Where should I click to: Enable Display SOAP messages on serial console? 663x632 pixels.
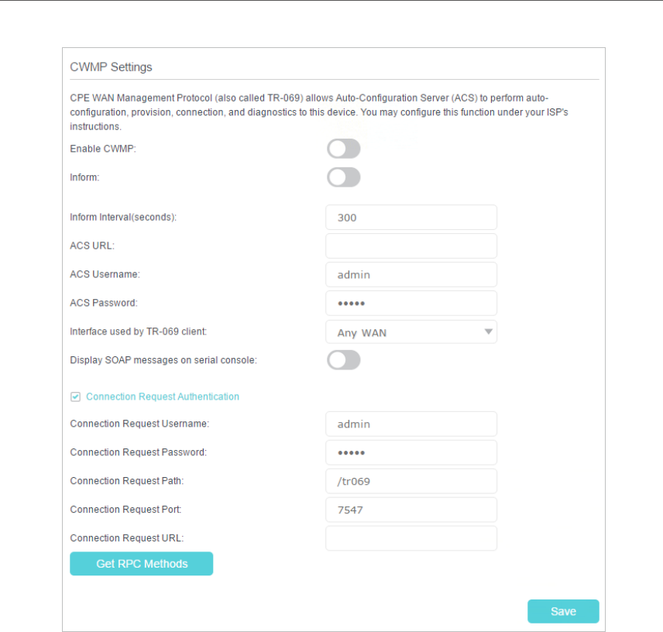click(x=343, y=359)
